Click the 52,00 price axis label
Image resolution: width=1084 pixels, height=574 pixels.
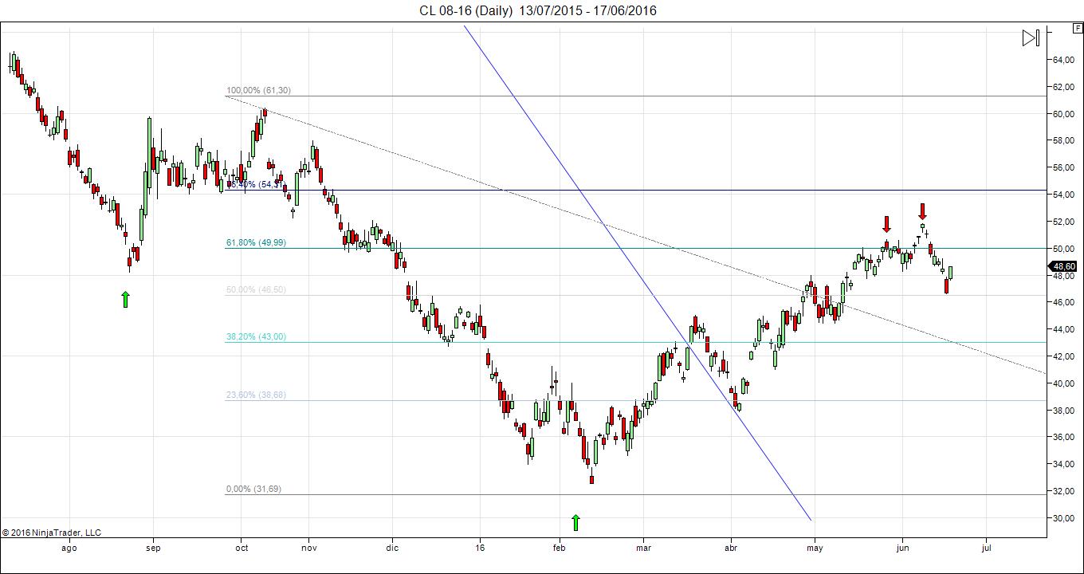click(x=1064, y=222)
